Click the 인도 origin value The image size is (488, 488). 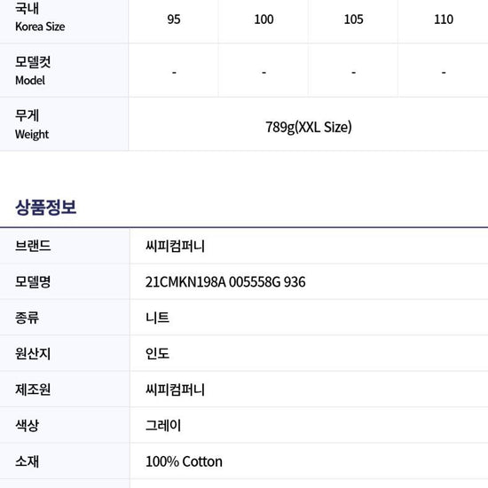(x=157, y=353)
